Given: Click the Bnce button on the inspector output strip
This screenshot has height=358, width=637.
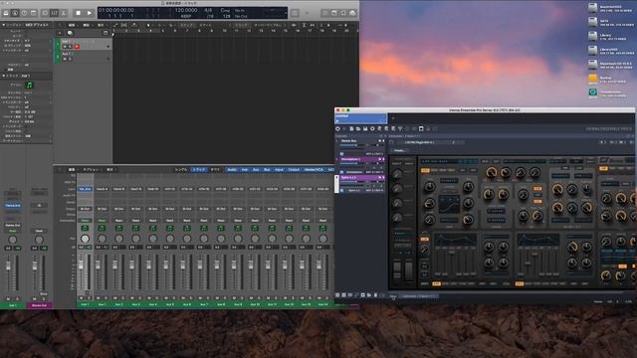Looking at the screenshot, I should coord(43,293).
